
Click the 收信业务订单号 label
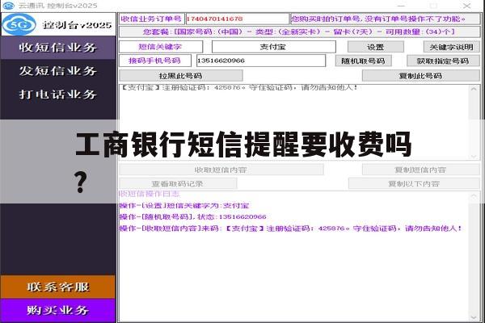click(x=152, y=19)
